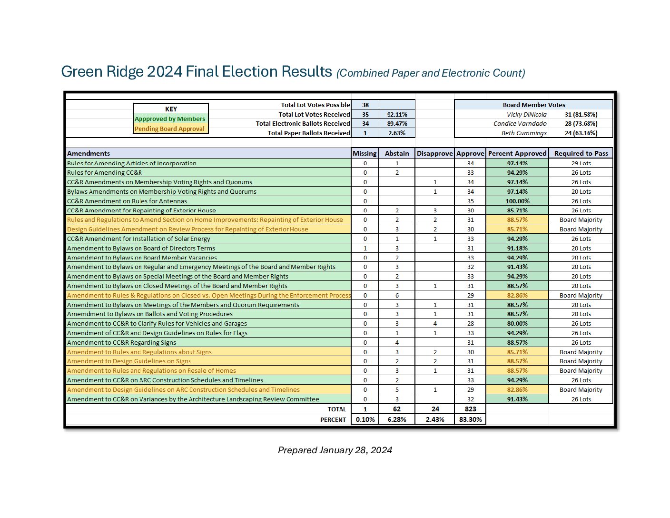670x518 pixels.
Task: Click the green Approved by Members key entry
Action: (x=170, y=119)
